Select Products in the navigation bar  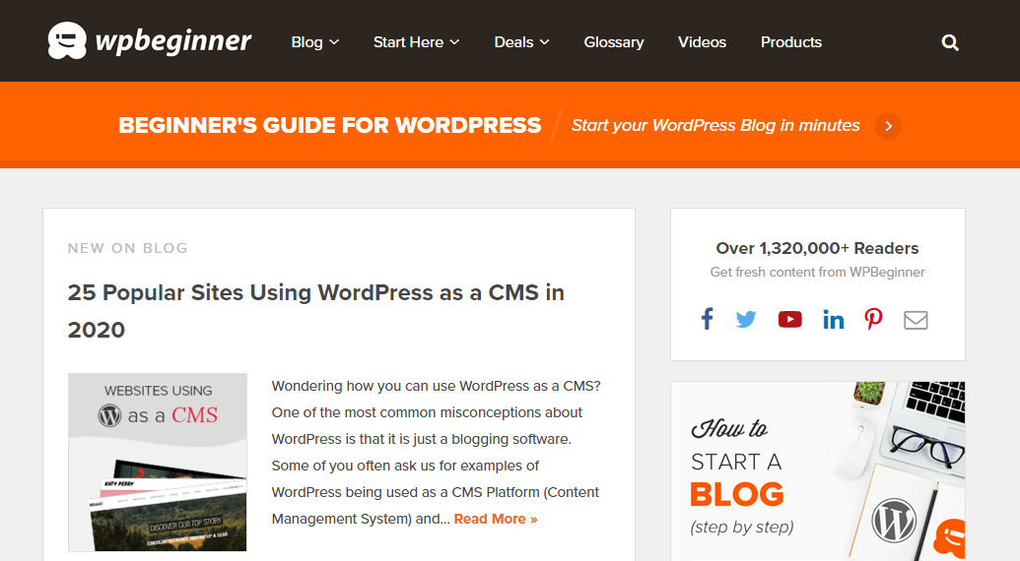coord(790,42)
